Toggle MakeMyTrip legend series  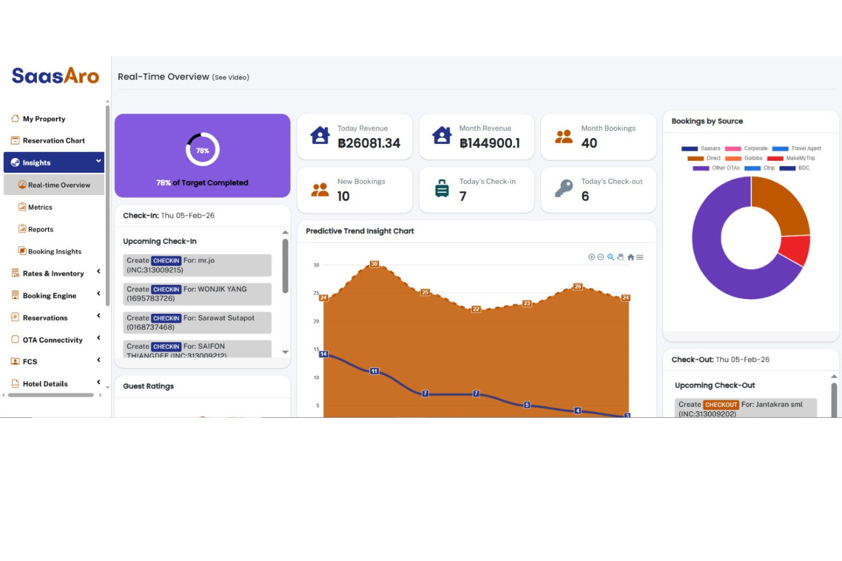coord(791,158)
